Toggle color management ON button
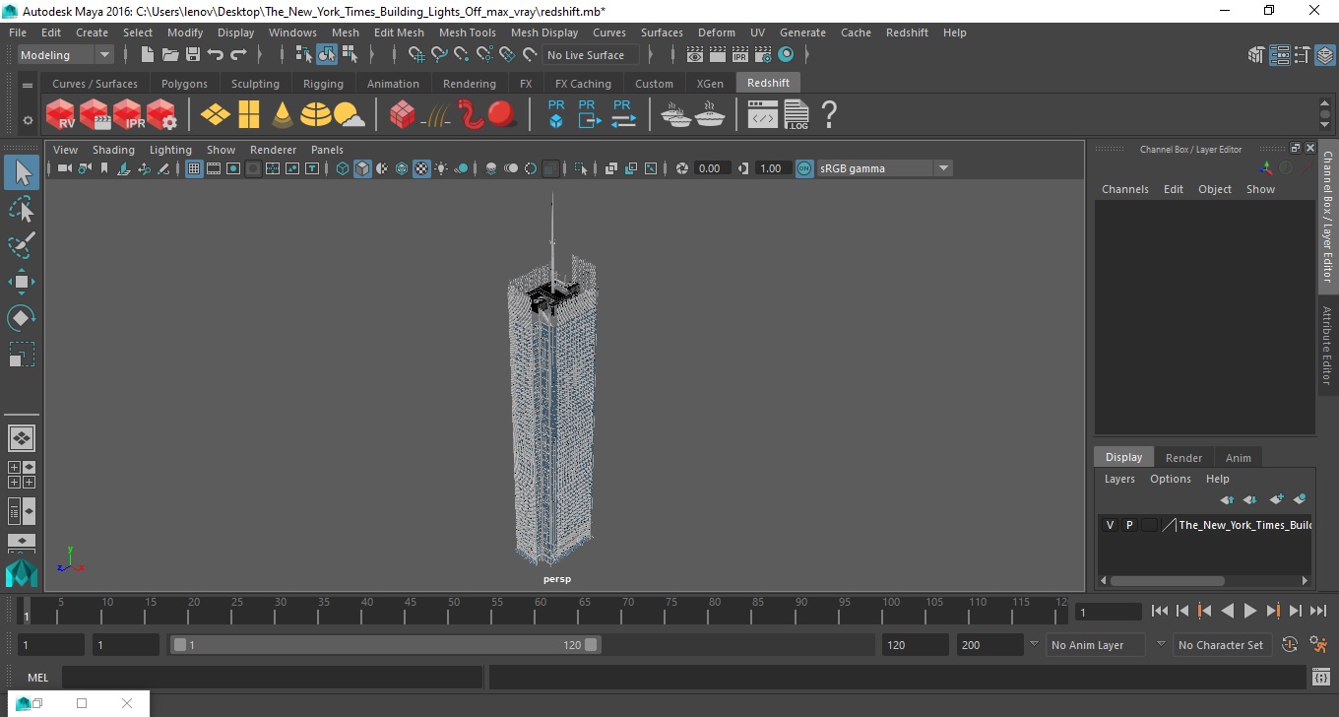The height and width of the screenshot is (717, 1339). click(x=804, y=168)
